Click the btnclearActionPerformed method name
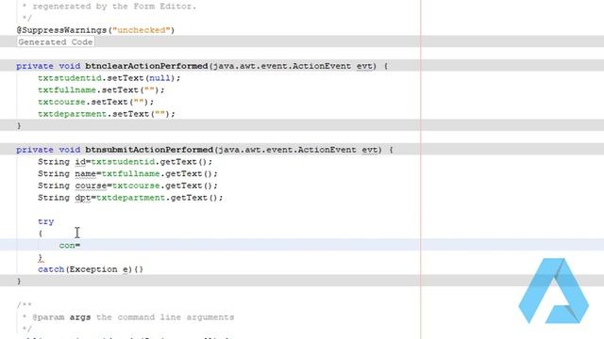604x339 pixels. (x=146, y=66)
